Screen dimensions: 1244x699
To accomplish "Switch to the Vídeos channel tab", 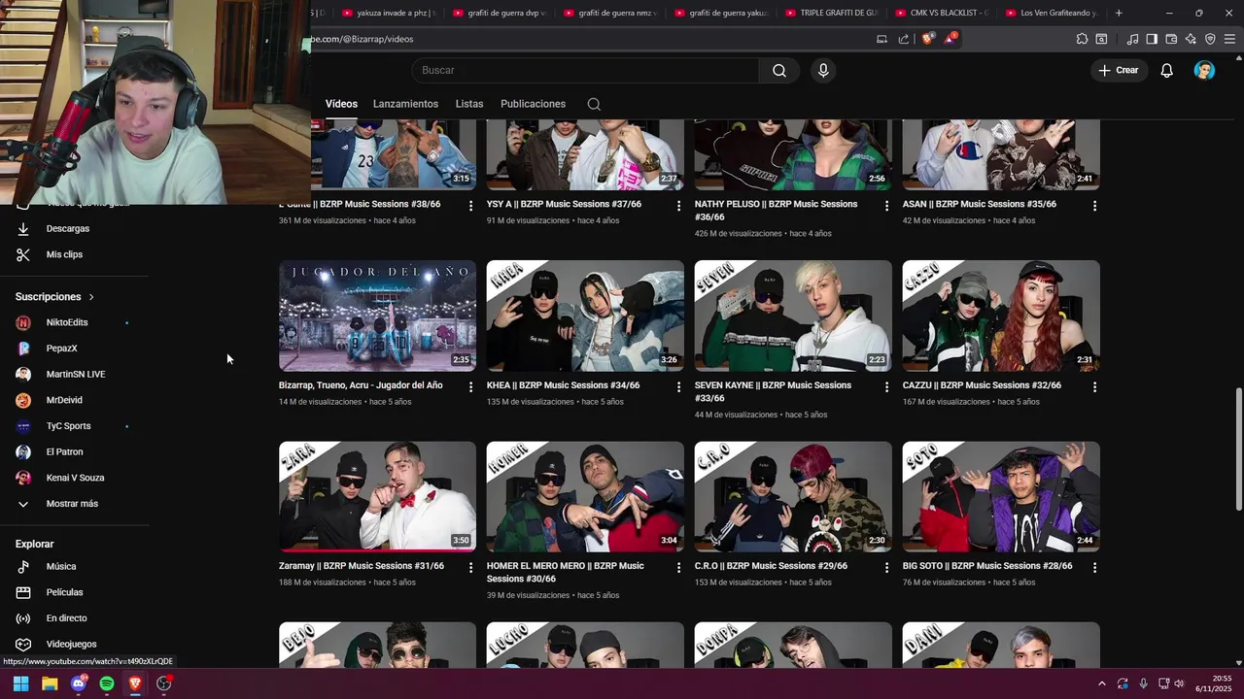I will point(341,104).
